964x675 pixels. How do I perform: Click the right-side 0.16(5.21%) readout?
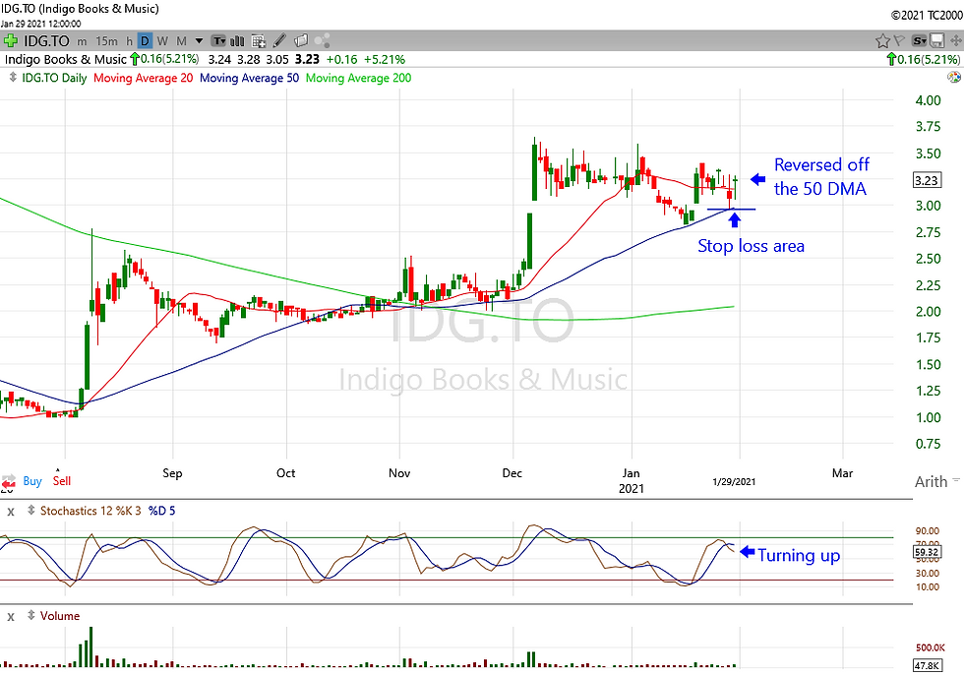pos(924,60)
